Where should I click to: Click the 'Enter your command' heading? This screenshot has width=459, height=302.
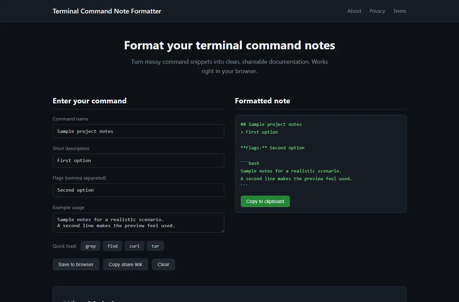[90, 101]
